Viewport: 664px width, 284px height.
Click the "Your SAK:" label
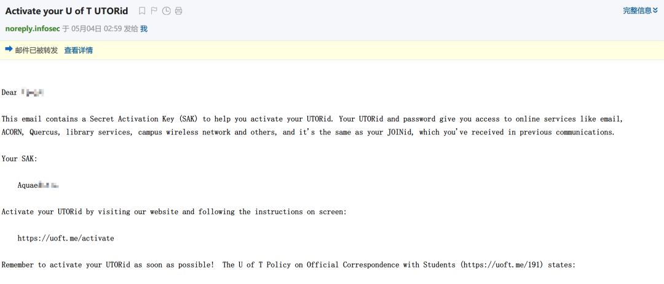[18, 158]
